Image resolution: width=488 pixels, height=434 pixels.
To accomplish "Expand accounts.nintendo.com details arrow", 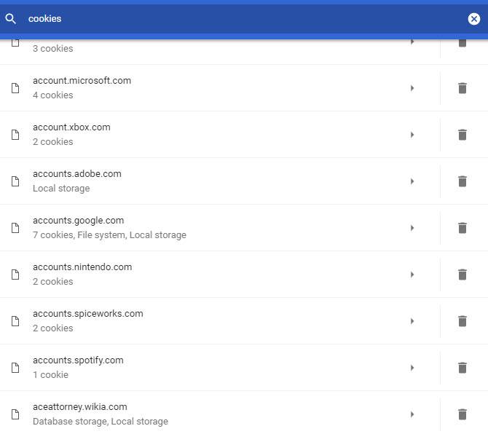I will [x=412, y=275].
